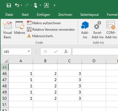The height and width of the screenshot is (111, 118).
Task: Click the boxed letter A icon
Action: [46, 5]
